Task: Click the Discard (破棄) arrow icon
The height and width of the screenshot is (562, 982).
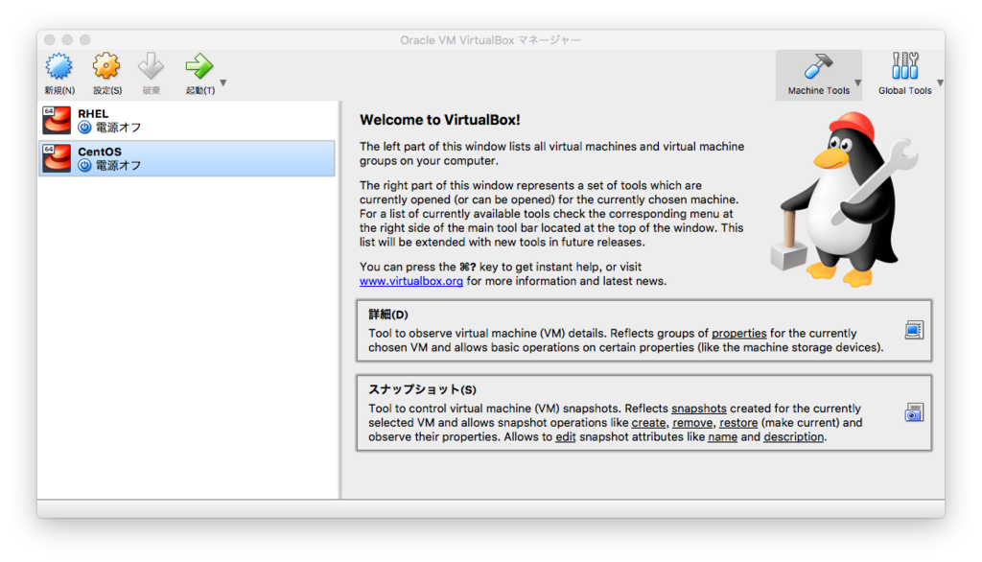Action: tap(151, 66)
